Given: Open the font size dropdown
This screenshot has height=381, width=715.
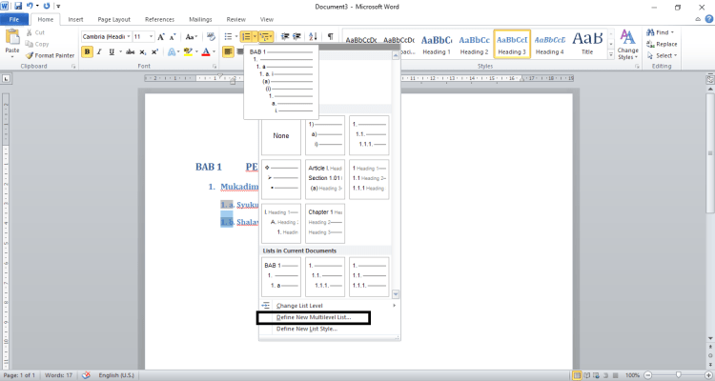Looking at the screenshot, I should pos(143,36).
